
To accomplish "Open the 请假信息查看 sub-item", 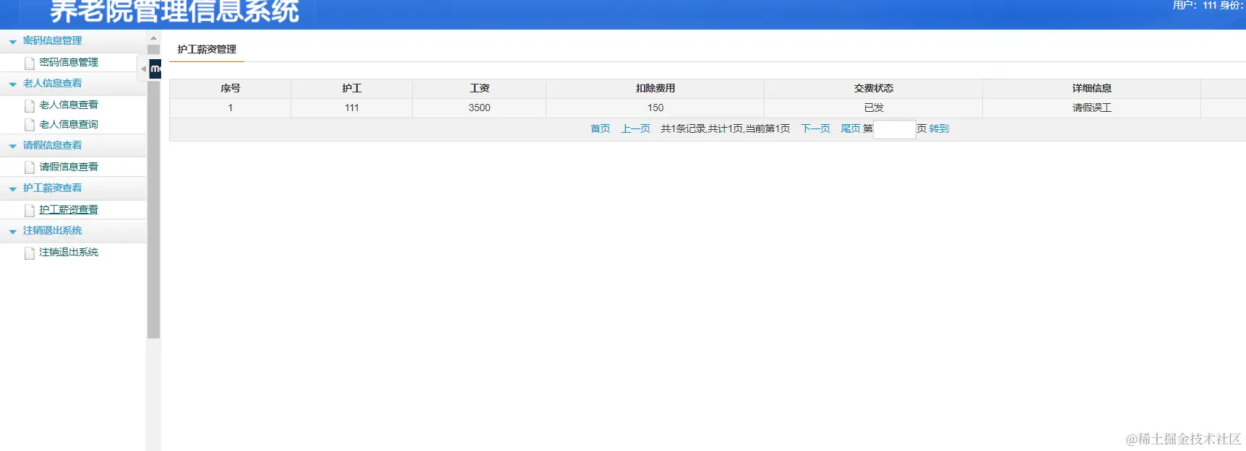I will [x=69, y=167].
